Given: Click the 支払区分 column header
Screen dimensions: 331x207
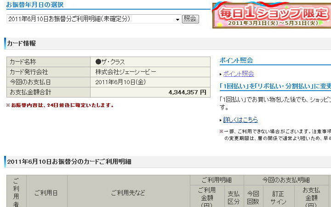Looking at the screenshot, I should pyautogui.click(x=234, y=198).
